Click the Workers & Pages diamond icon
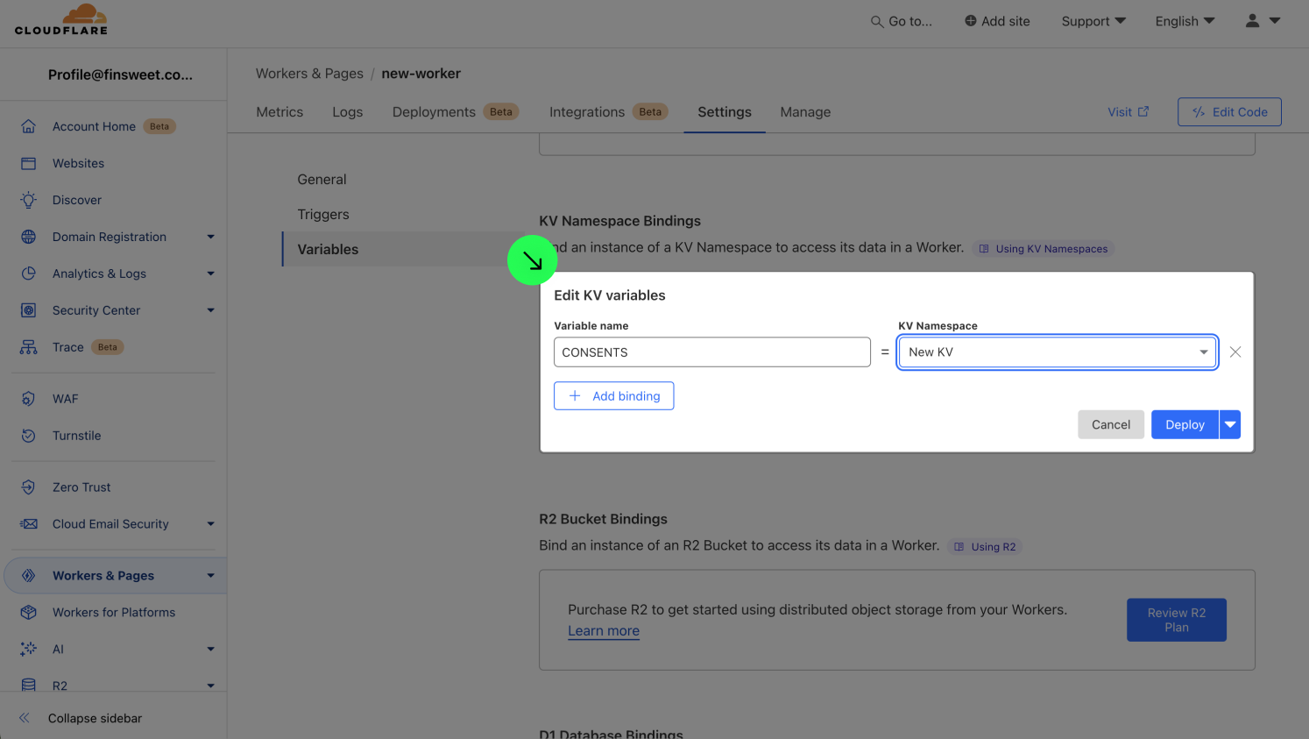1309x739 pixels. pos(29,576)
